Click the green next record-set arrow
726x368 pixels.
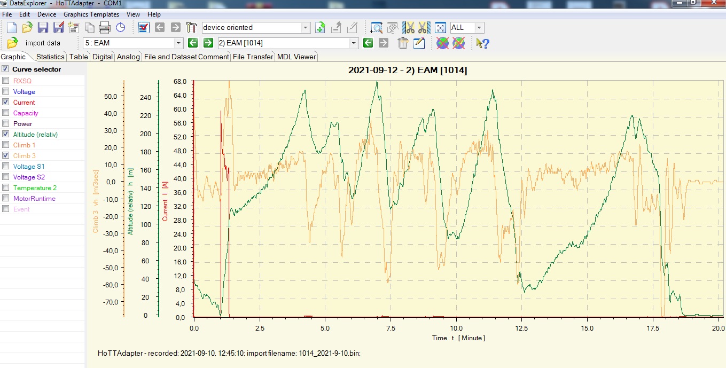tap(208, 43)
